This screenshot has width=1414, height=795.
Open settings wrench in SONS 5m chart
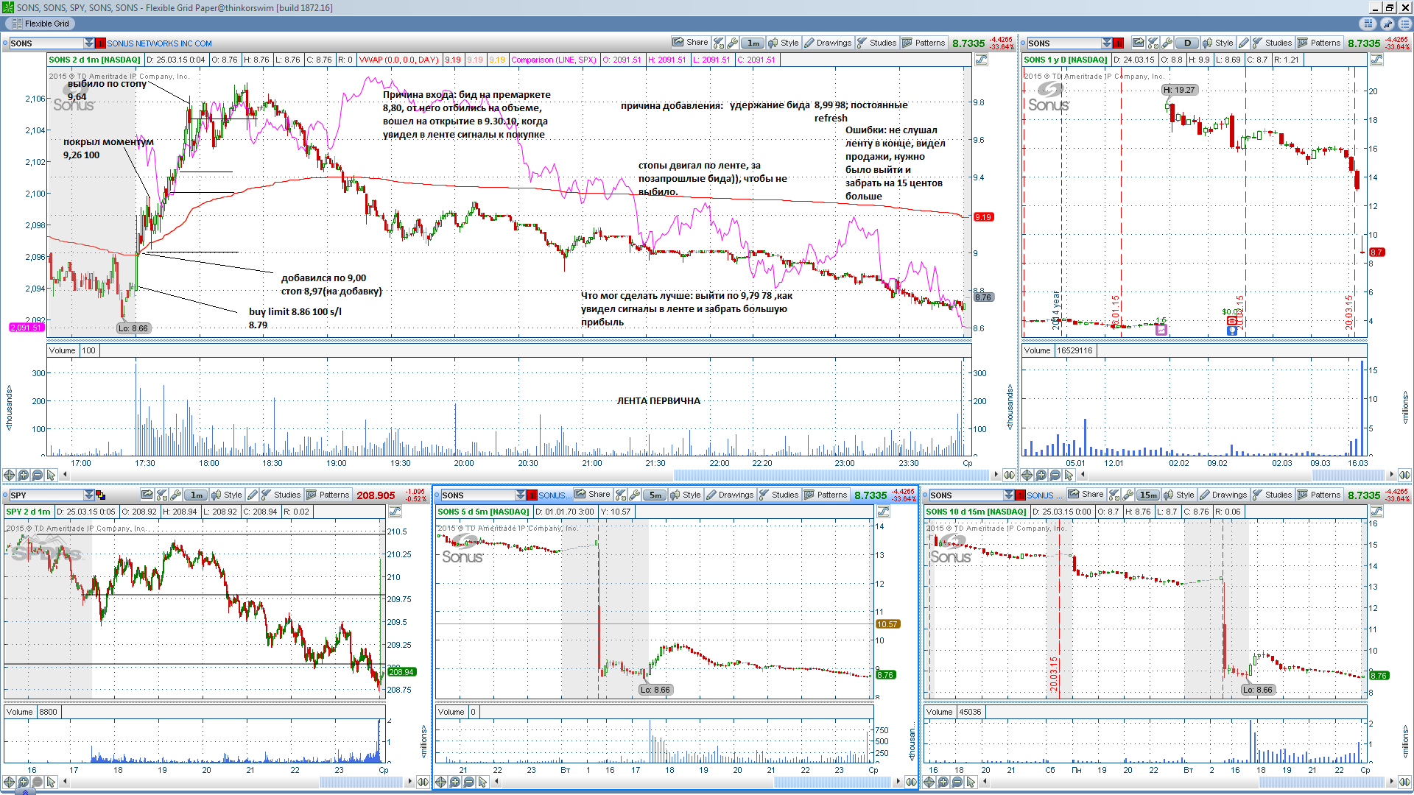(x=635, y=495)
